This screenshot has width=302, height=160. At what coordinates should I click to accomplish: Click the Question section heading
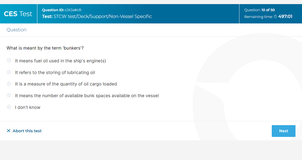coord(16,30)
